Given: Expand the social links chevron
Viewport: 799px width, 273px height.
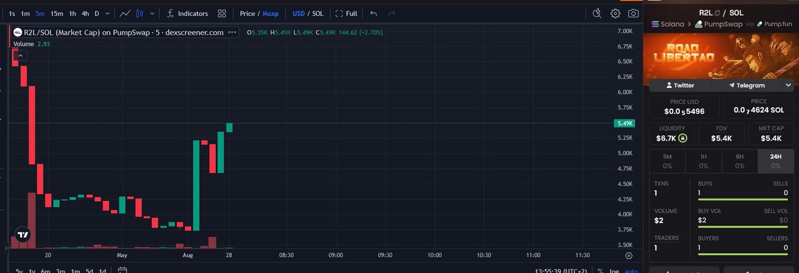Looking at the screenshot, I should tap(788, 85).
